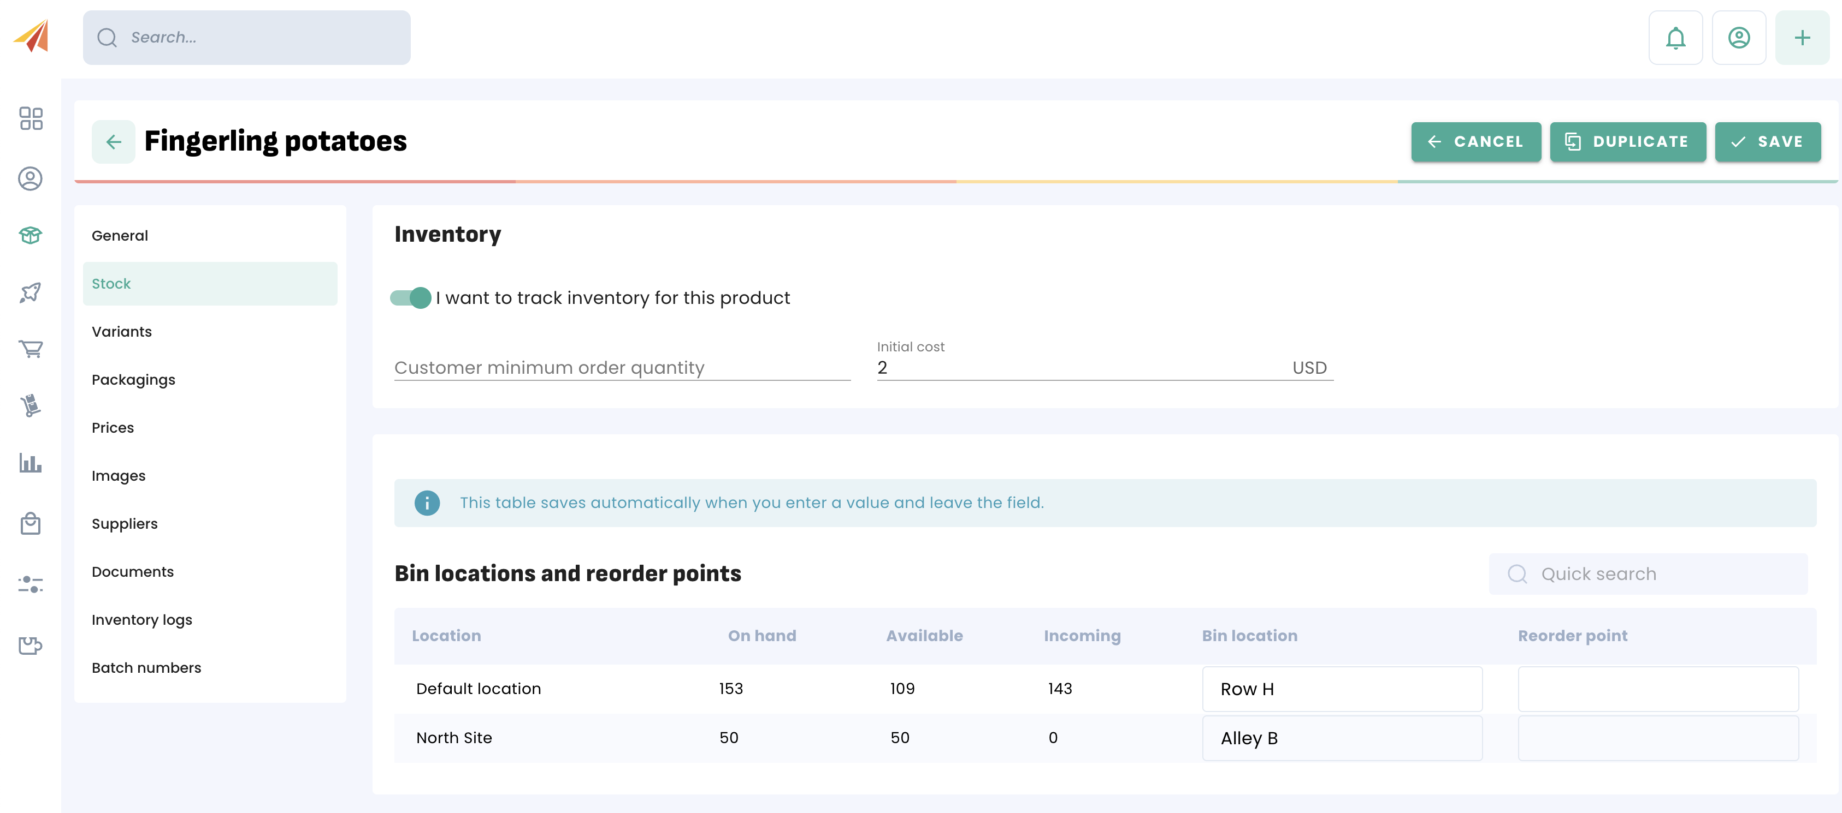Open the contacts person icon in sidebar
Screen dimensions: 1842x813
click(x=31, y=178)
